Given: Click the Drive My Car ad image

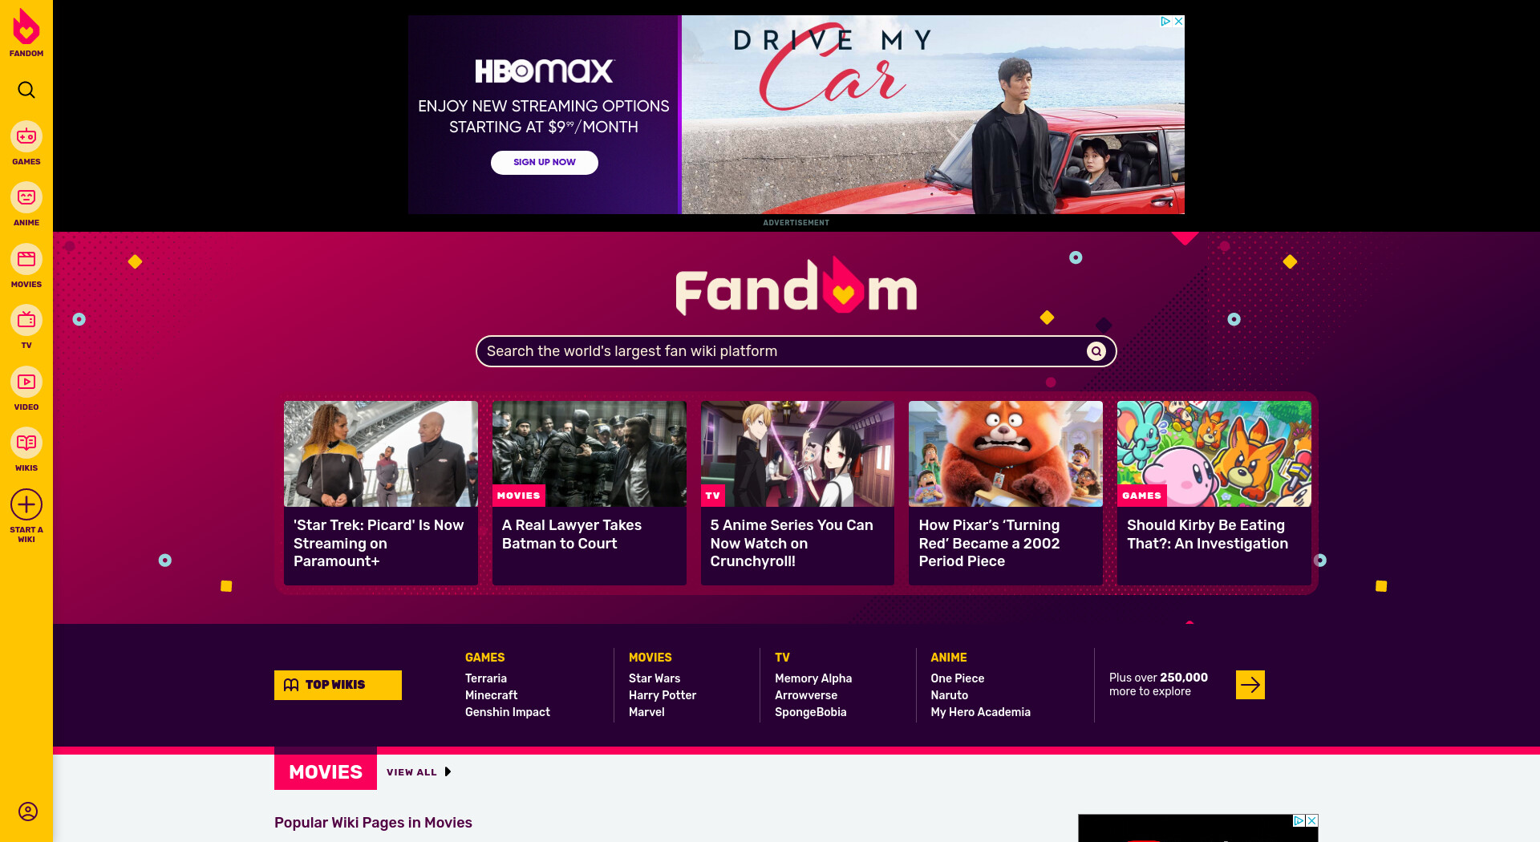Looking at the screenshot, I should tap(933, 115).
